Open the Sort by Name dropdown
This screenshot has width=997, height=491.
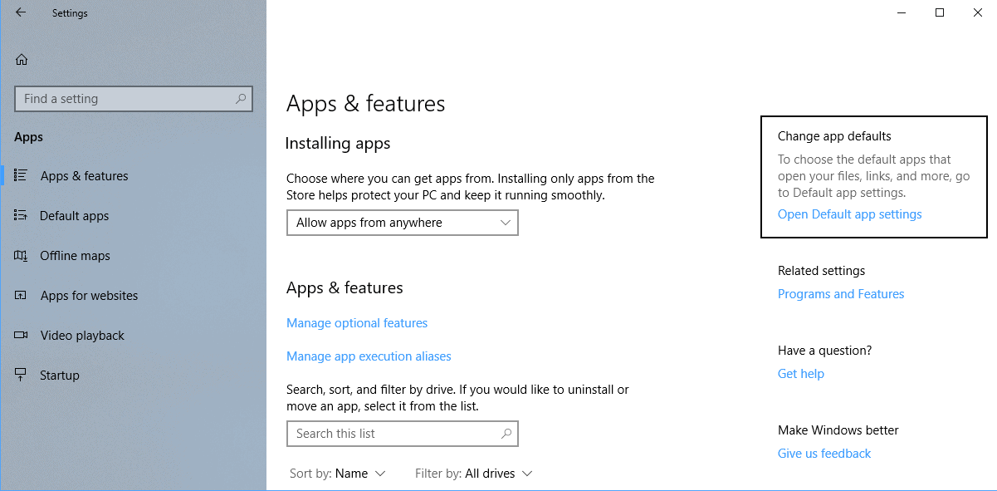[338, 474]
